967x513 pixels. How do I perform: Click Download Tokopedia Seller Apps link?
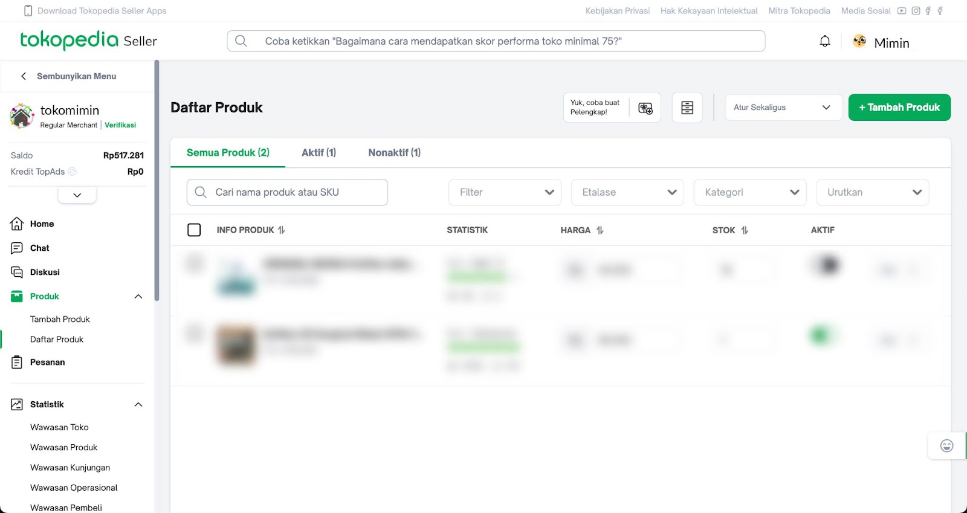click(x=102, y=11)
